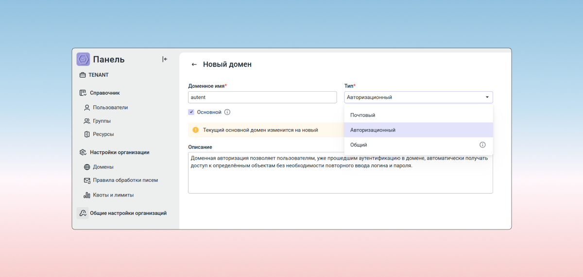Choose the Авторизационный option in the list
Image resolution: width=583 pixels, height=277 pixels.
[x=373, y=130]
